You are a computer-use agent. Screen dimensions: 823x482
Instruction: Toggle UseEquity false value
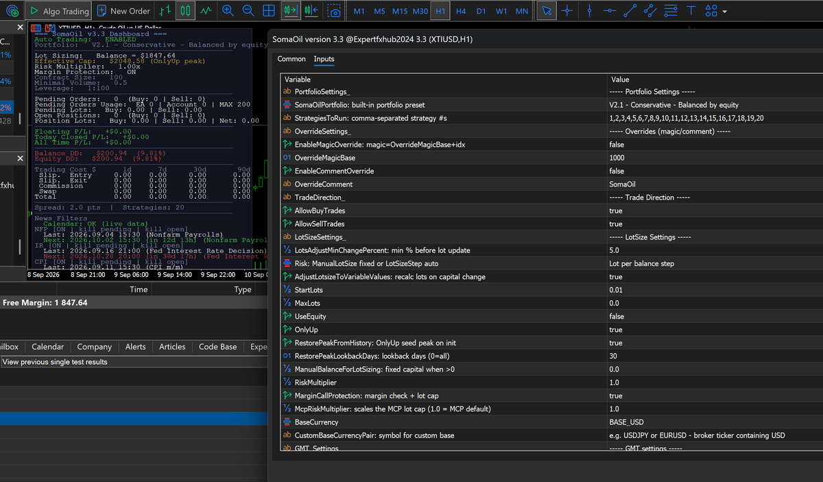(713, 316)
